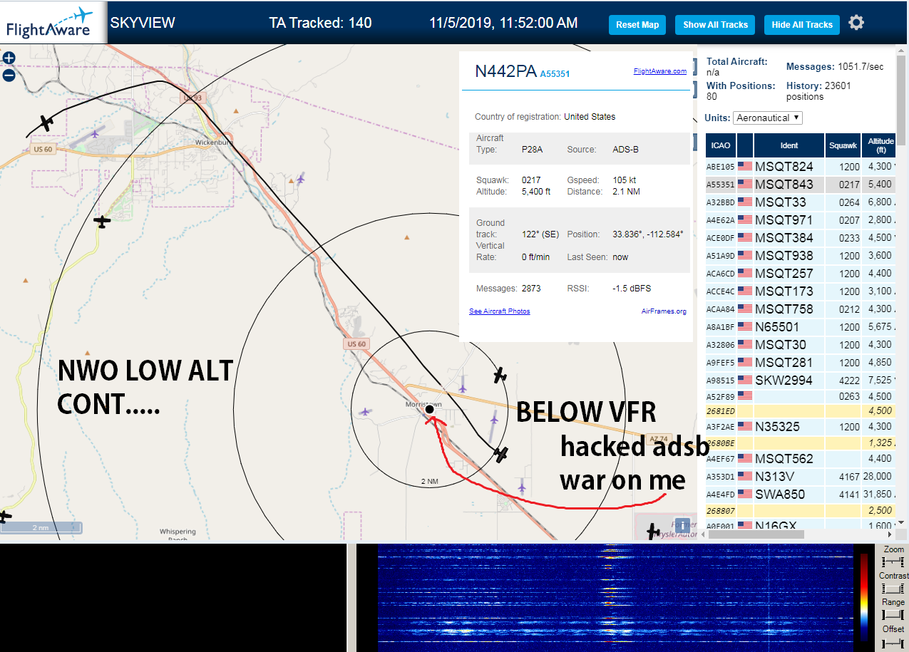The height and width of the screenshot is (652, 909).
Task: Click airport icon just south of AZ 74 road
Action: [x=494, y=420]
